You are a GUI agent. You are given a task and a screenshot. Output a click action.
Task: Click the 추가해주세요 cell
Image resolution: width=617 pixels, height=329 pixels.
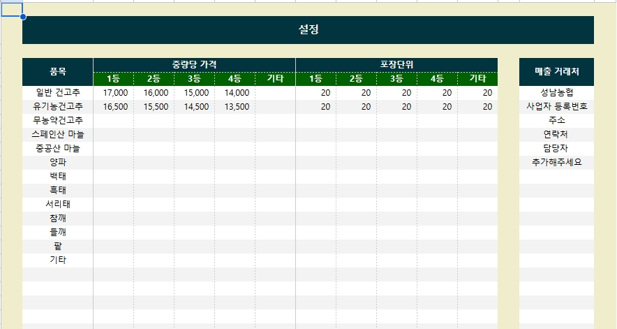tap(556, 163)
